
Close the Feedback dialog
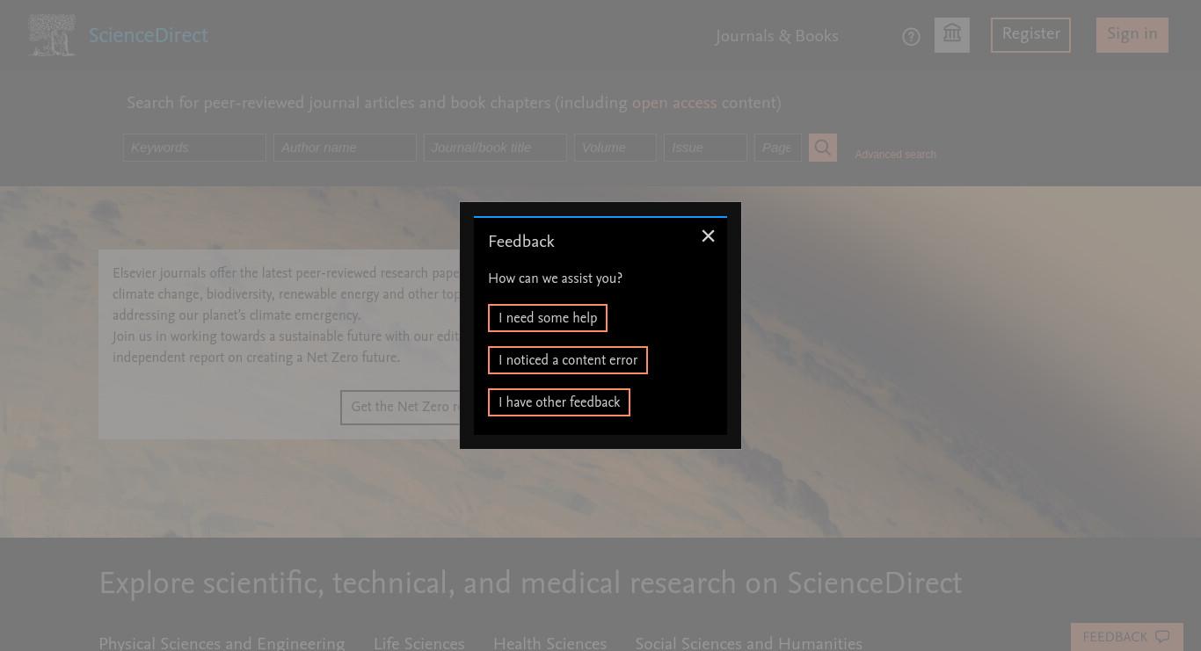[708, 235]
